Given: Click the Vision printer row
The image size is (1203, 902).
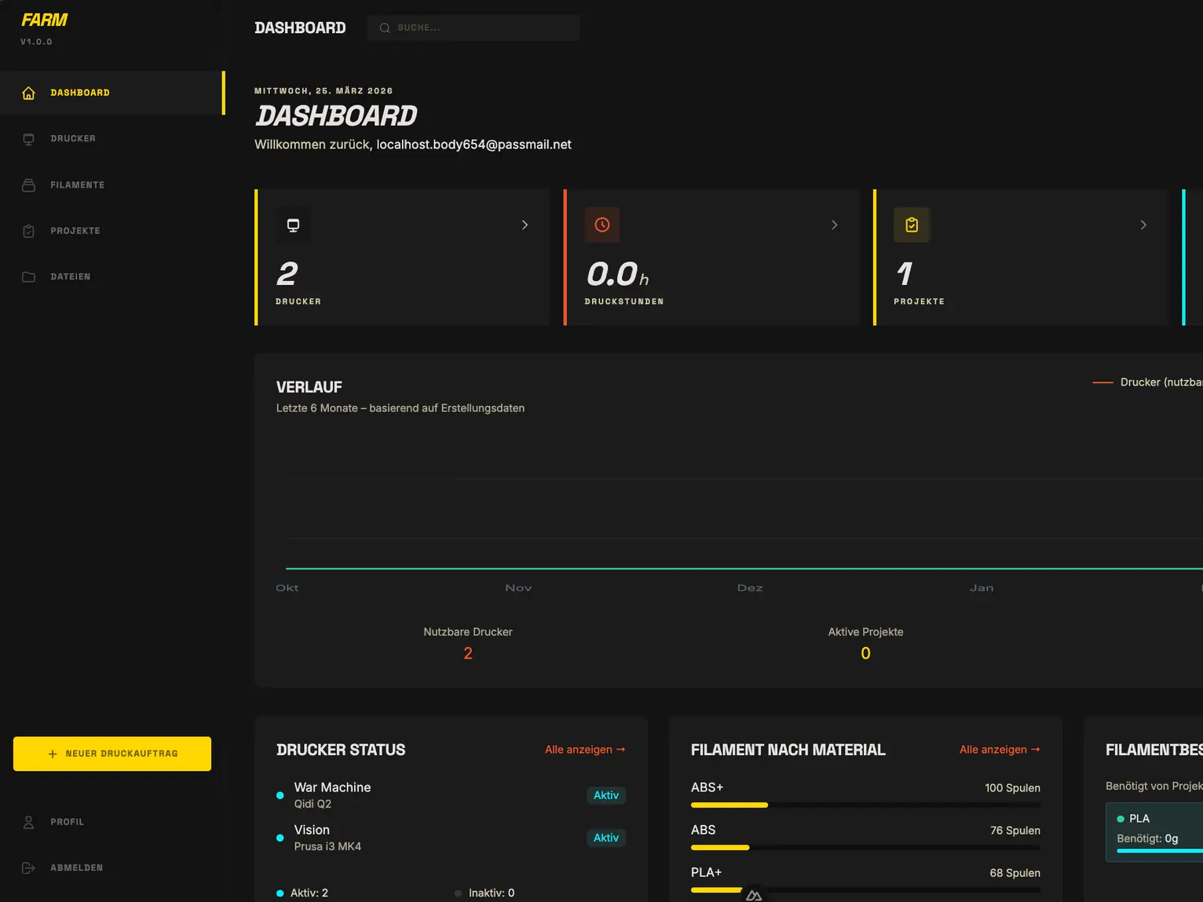Looking at the screenshot, I should [451, 838].
